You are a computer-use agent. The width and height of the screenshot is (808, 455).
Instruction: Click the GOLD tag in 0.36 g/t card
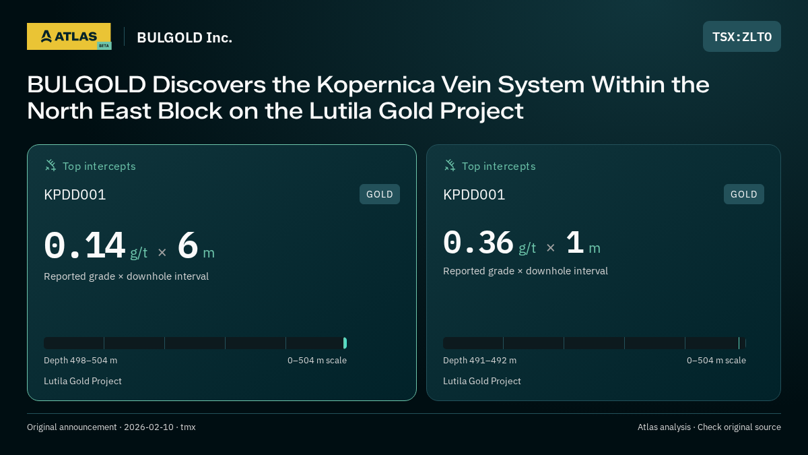pyautogui.click(x=744, y=194)
